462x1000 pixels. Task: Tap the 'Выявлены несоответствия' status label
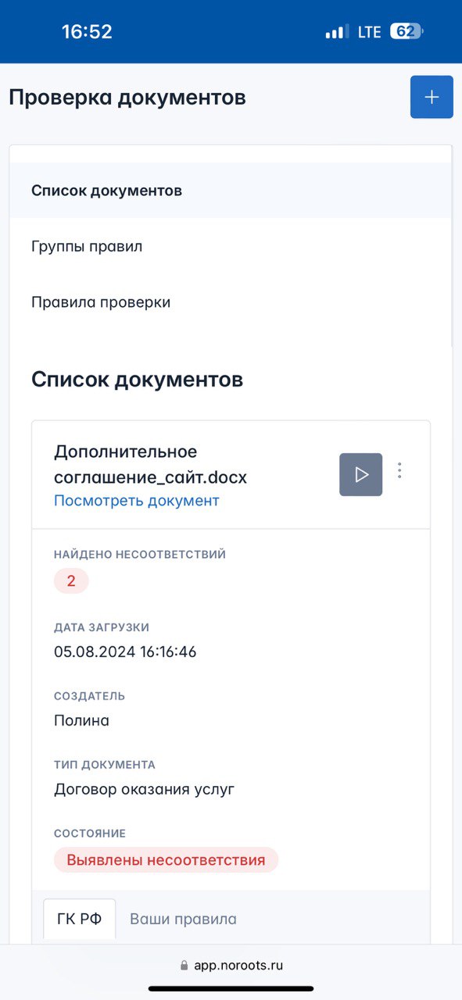pos(166,859)
